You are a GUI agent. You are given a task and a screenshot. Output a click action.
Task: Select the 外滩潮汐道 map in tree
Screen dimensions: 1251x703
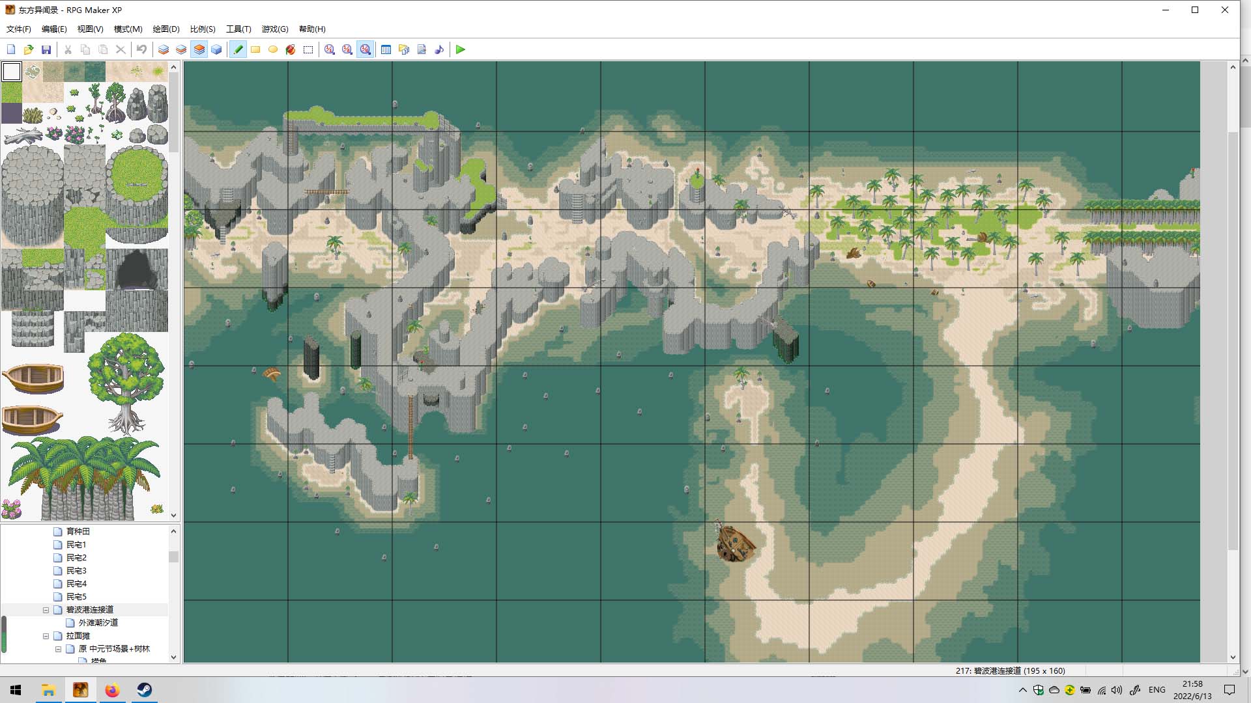pos(98,623)
